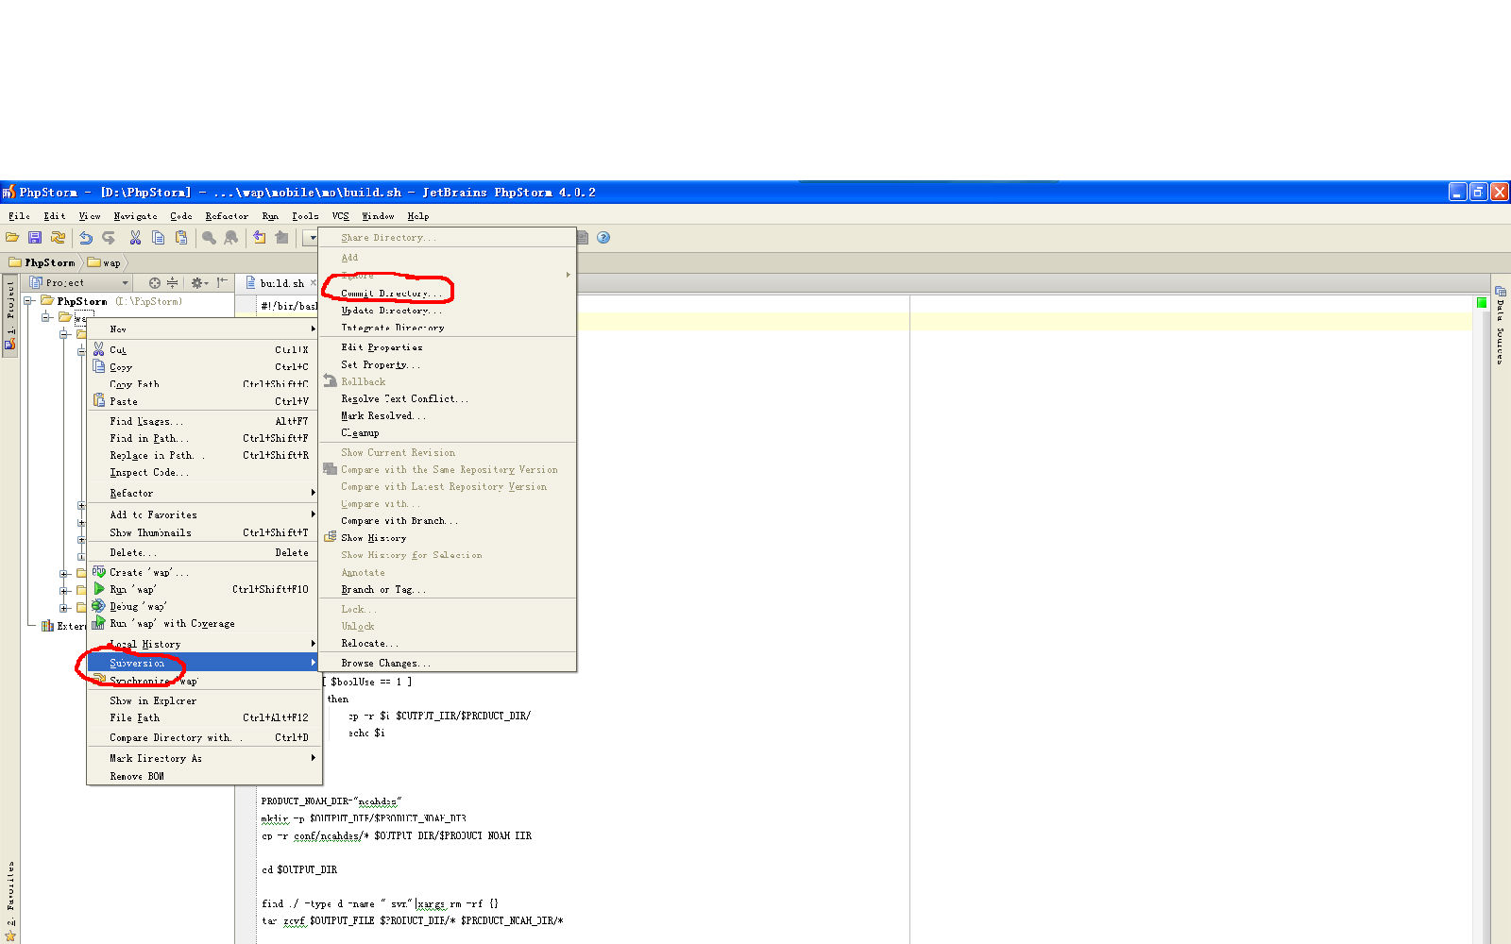Select Compare with Branch menu entry
This screenshot has width=1511, height=944.
click(448, 520)
